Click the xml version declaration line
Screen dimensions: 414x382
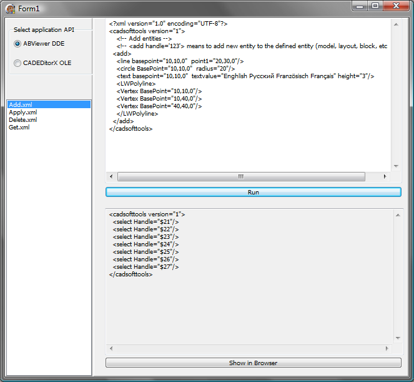click(x=168, y=24)
